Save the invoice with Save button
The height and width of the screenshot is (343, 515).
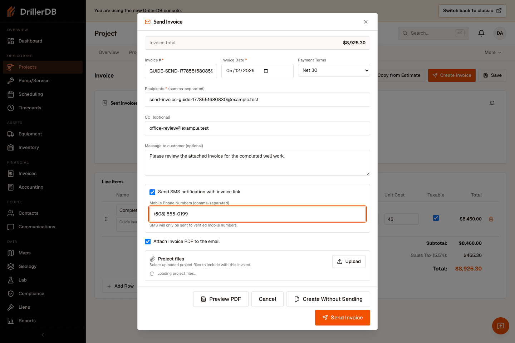[x=492, y=75]
